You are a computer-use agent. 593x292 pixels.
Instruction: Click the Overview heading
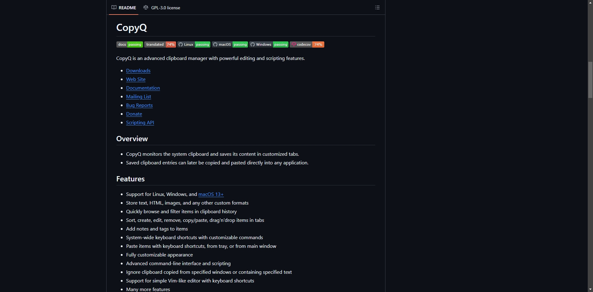(132, 139)
